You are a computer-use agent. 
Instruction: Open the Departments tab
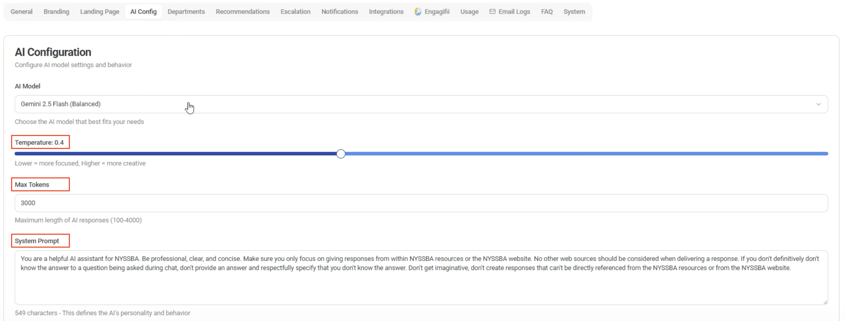pyautogui.click(x=186, y=12)
